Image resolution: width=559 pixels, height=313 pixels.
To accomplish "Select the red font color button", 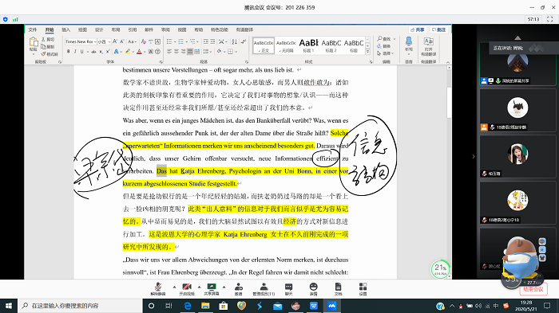I will [x=139, y=52].
